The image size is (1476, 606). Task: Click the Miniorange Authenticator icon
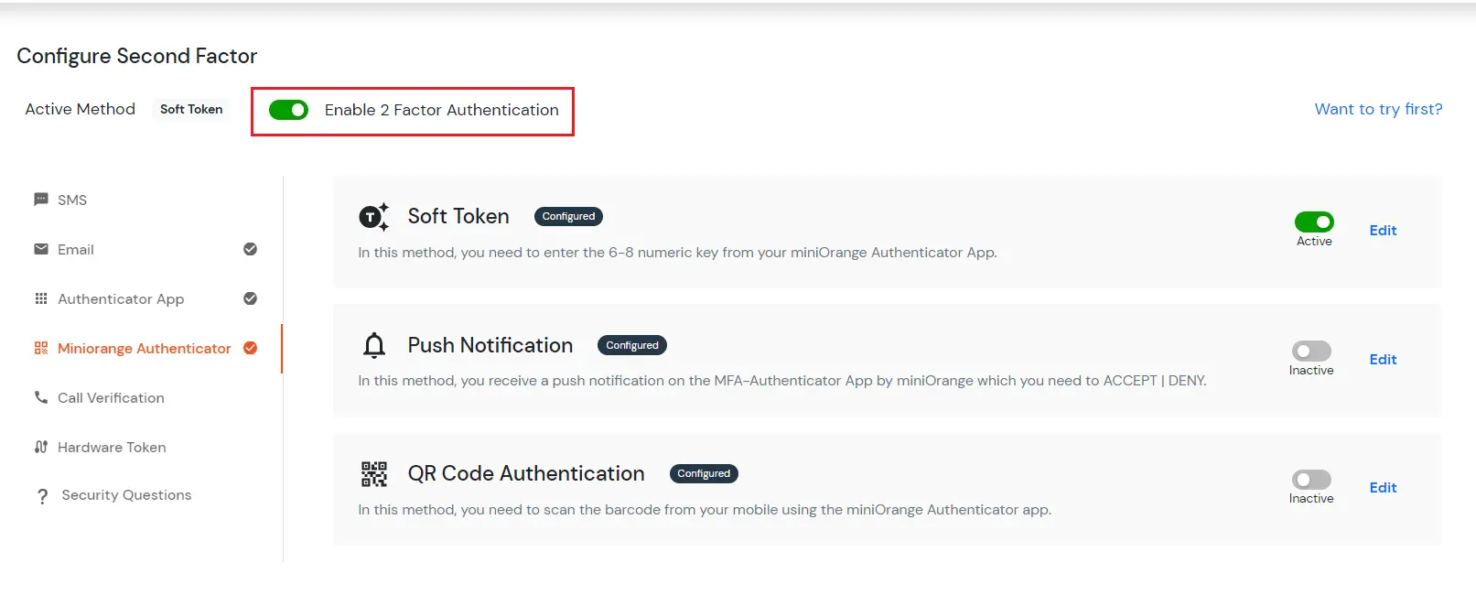click(x=40, y=348)
